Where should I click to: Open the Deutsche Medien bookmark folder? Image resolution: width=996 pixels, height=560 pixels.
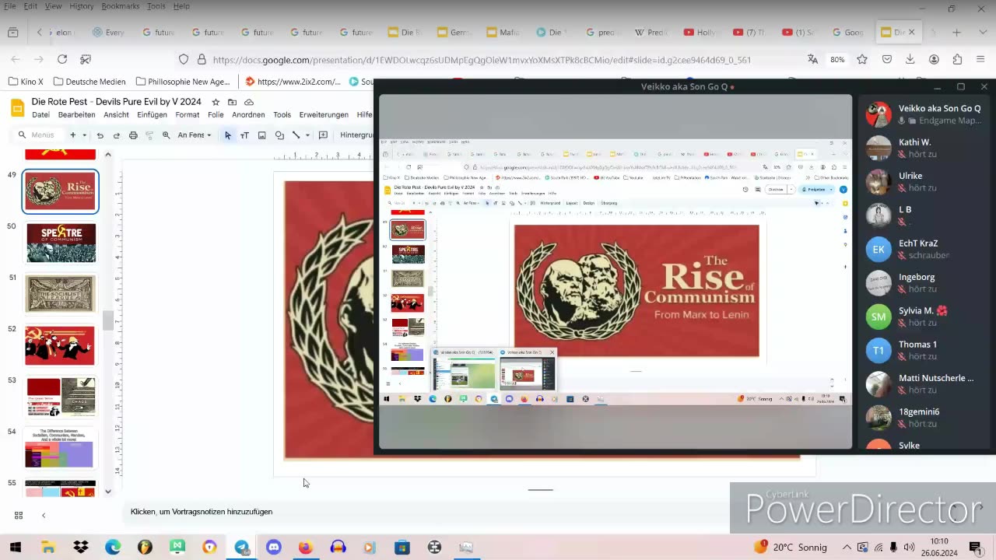coord(89,81)
